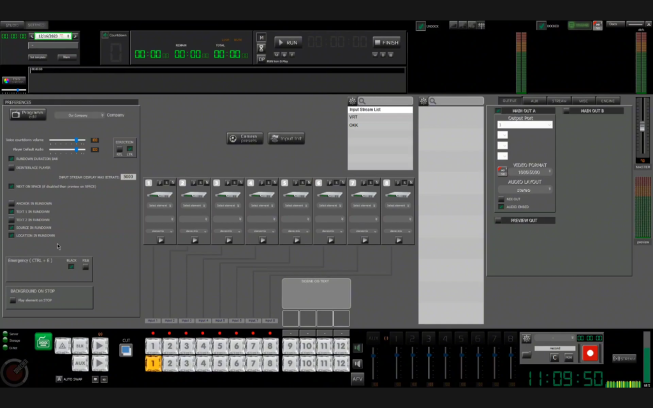Enable Main Out B checkbox
Screen dimensions: 653x408
click(x=566, y=111)
